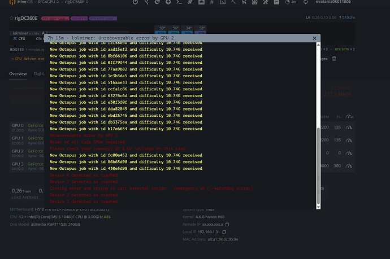Copy the Local IP address
390x259 pixels.
point(224,231)
